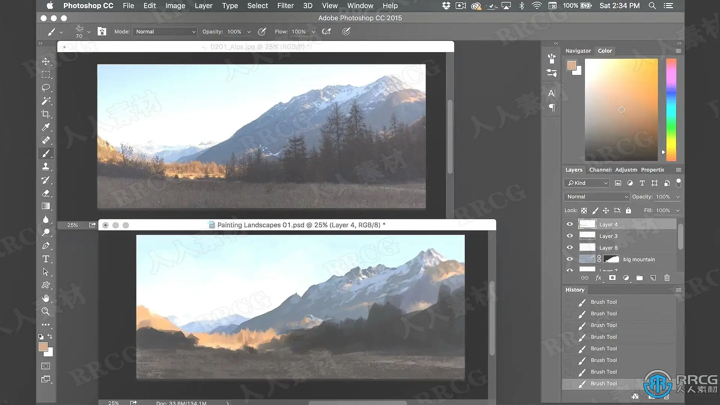Viewport: 720px width, 405px height.
Task: Select the Blur tool
Action: pos(46,219)
